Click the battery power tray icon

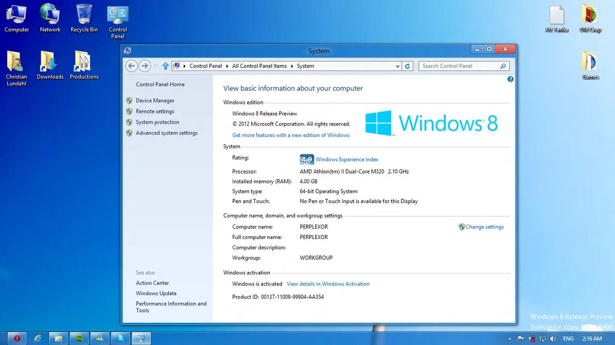pos(531,339)
